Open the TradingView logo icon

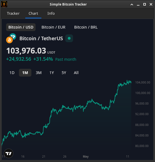[x=9, y=153]
